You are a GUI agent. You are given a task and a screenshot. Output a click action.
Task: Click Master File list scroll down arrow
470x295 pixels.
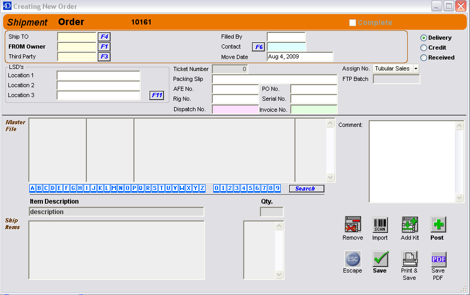pos(330,177)
